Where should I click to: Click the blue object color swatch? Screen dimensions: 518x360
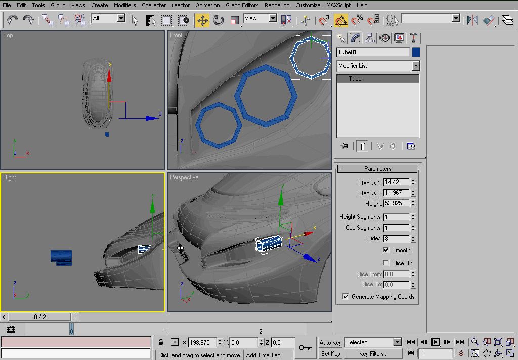(x=416, y=52)
